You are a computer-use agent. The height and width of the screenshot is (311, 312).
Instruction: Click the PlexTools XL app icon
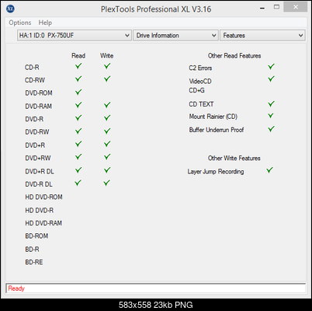[x=10, y=9]
